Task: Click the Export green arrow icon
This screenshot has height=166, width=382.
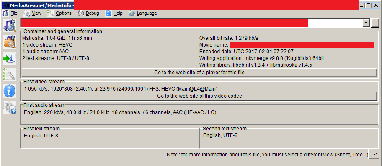Action: click(x=10, y=58)
